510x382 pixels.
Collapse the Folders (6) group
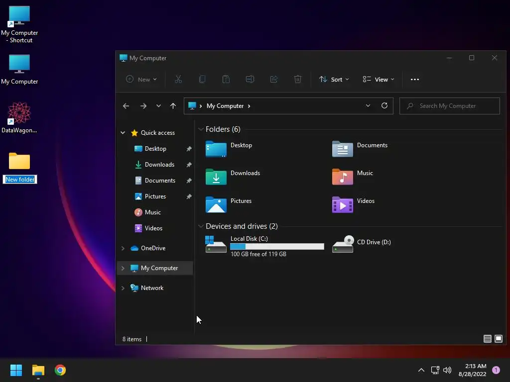click(201, 129)
